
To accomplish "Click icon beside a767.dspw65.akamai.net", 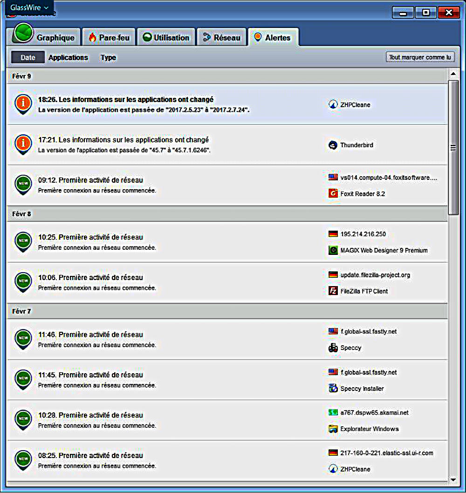I will point(333,412).
